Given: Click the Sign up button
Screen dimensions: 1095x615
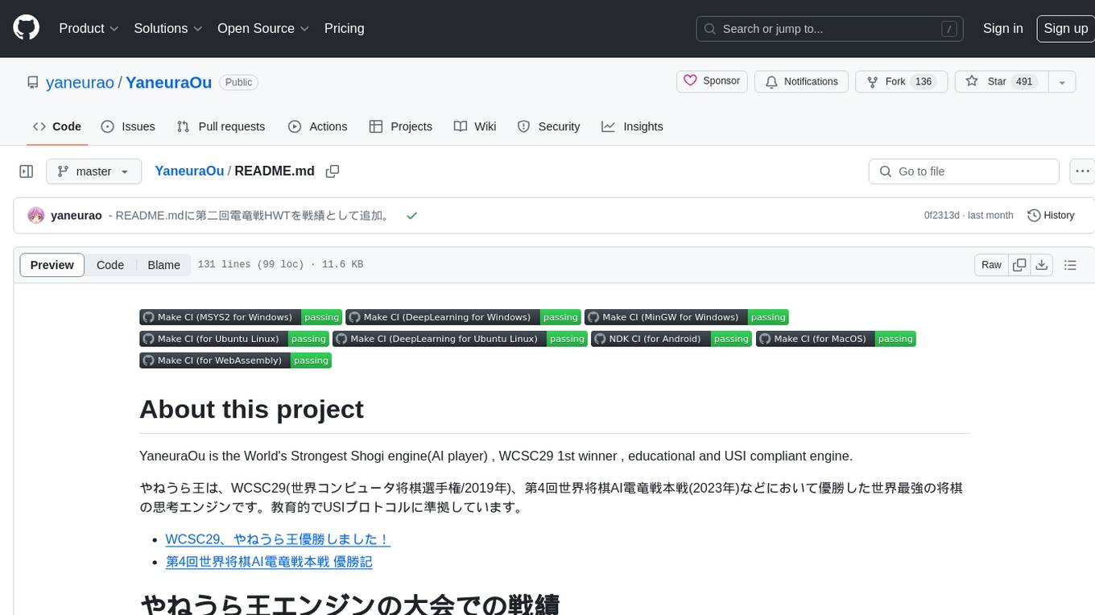Looking at the screenshot, I should click(x=1065, y=28).
